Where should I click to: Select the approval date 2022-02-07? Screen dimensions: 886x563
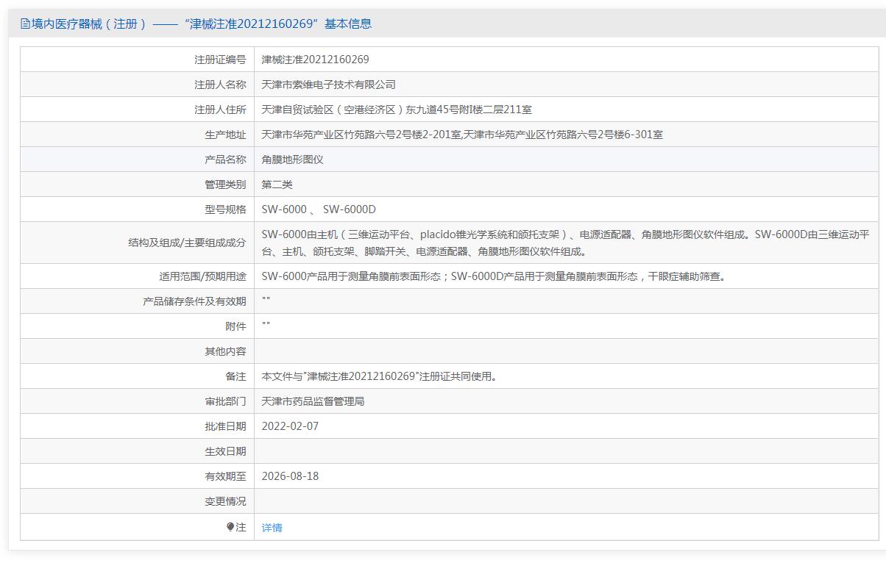(x=290, y=426)
